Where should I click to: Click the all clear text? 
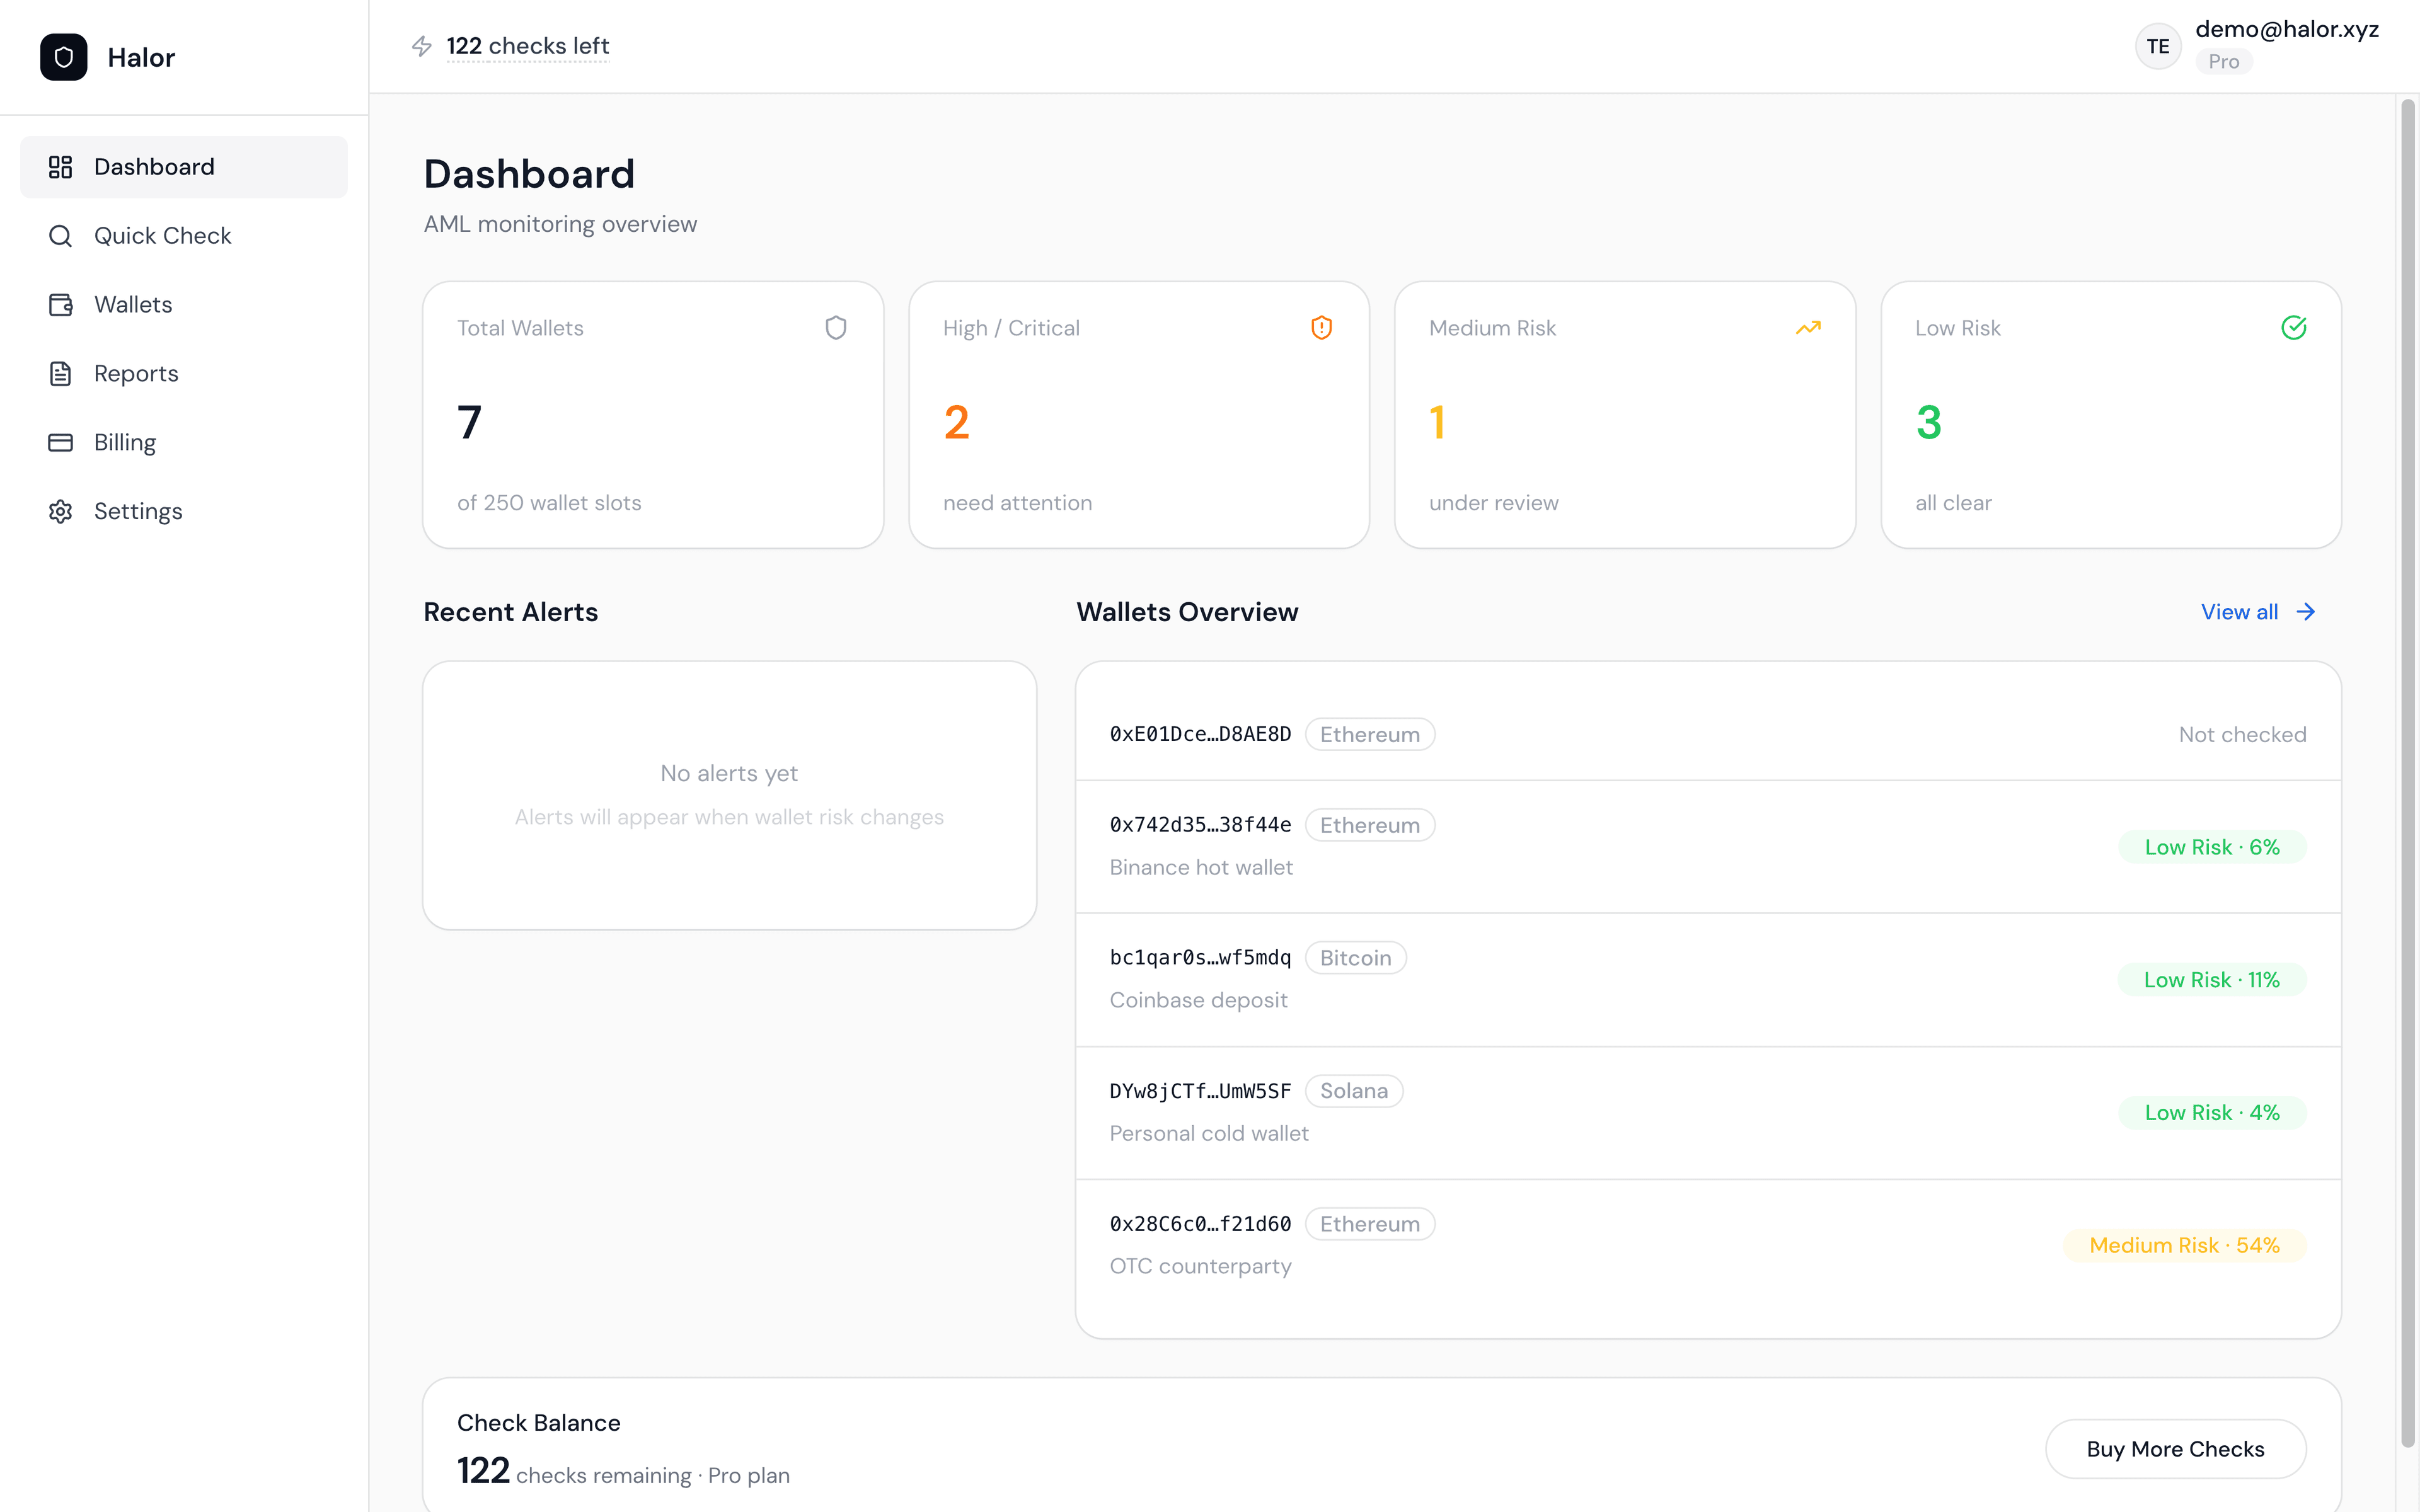click(x=1953, y=503)
